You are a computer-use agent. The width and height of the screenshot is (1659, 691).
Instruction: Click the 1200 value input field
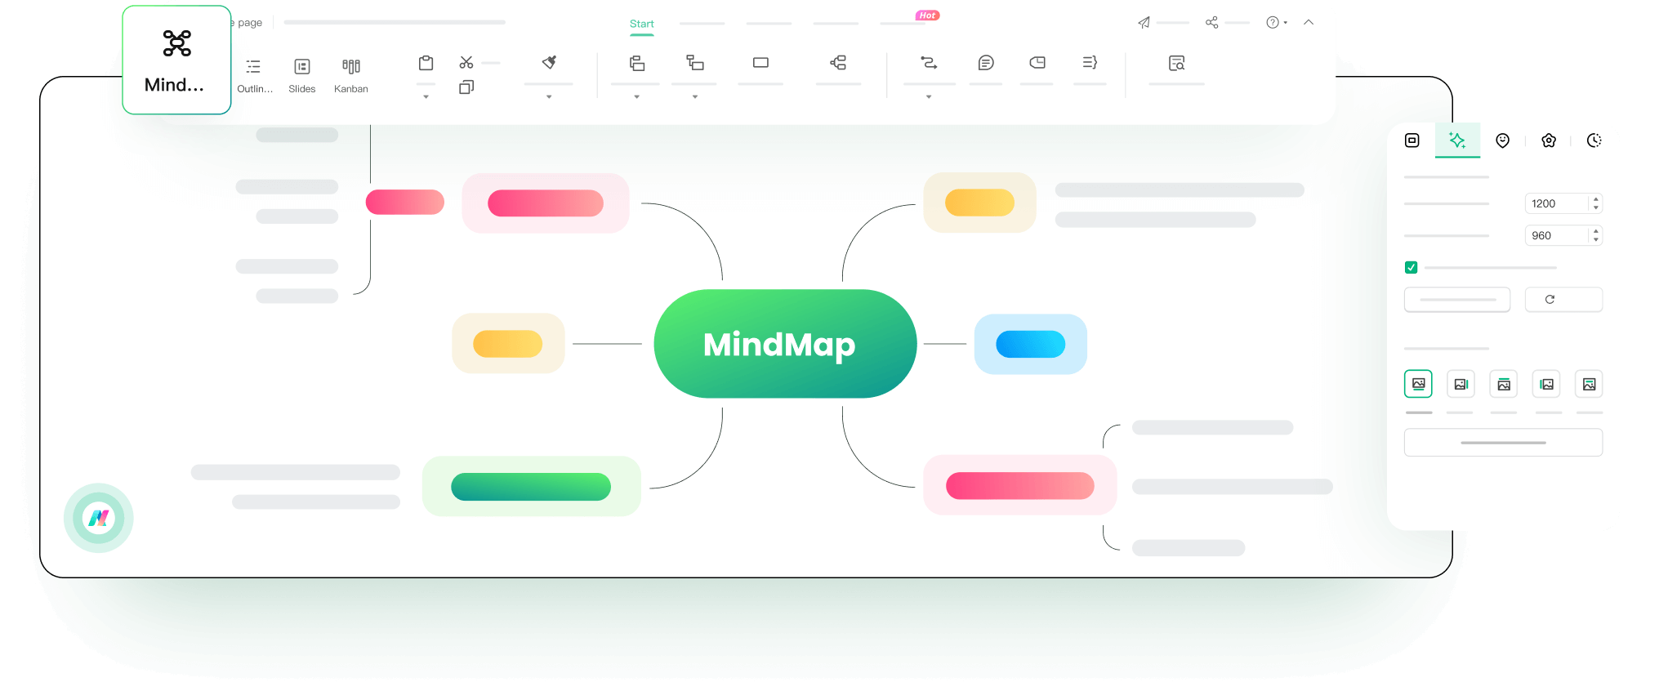point(1555,203)
